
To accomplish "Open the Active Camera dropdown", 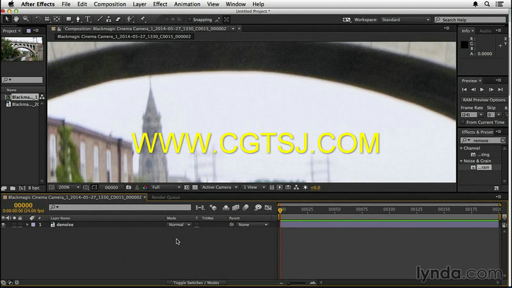I will [219, 188].
